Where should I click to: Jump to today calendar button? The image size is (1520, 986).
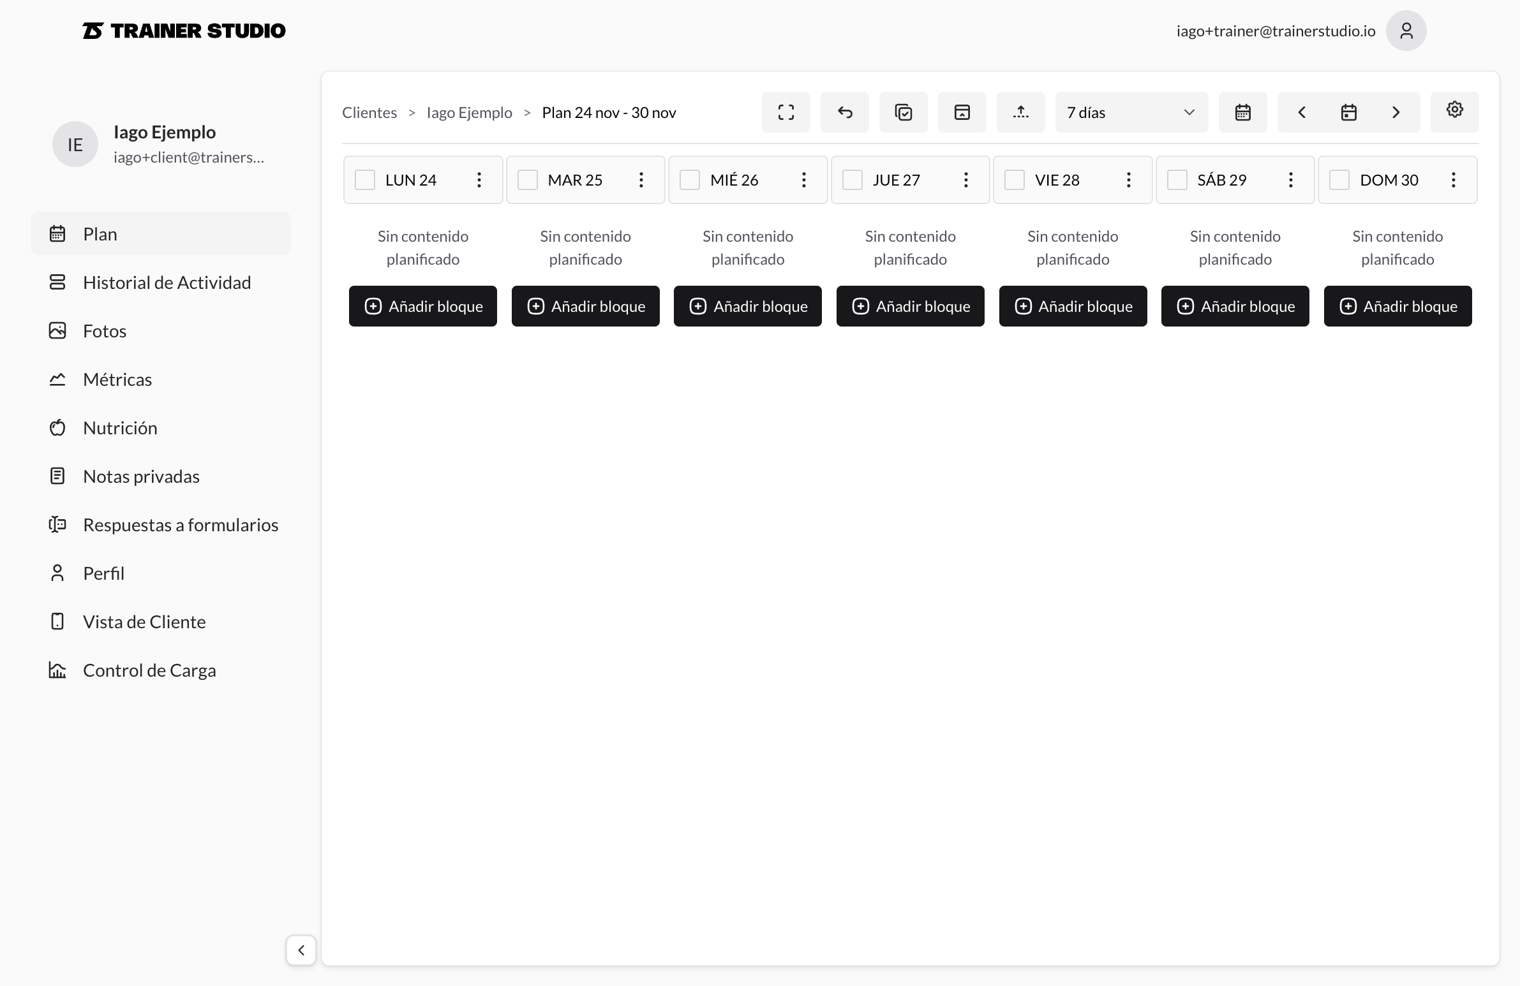1348,112
